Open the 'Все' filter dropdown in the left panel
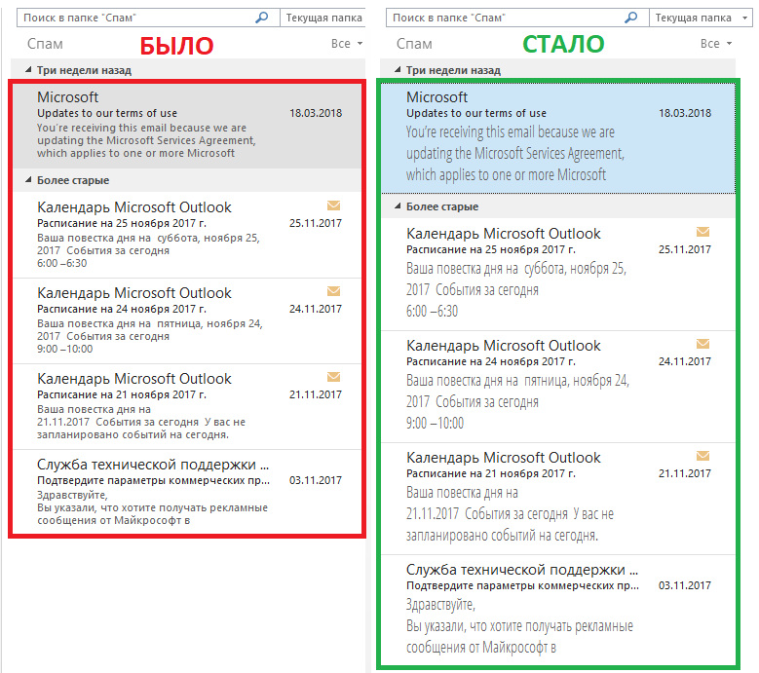This screenshot has width=759, height=673. point(347,44)
